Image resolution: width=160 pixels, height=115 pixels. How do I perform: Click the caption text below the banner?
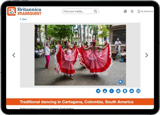47,108
